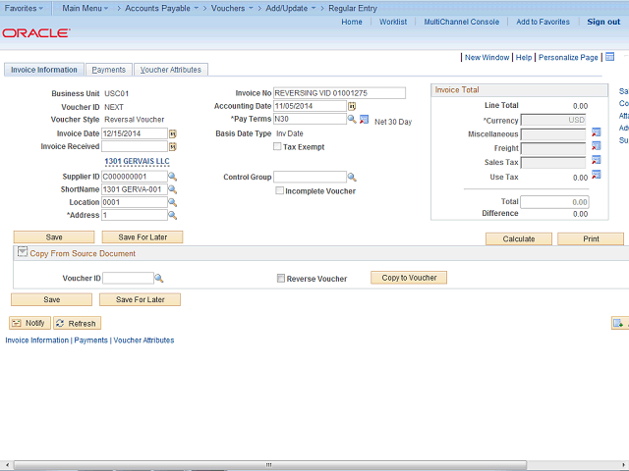The height and width of the screenshot is (471, 629).
Task: Toggle the Tax Exempt checkbox
Action: pos(277,146)
